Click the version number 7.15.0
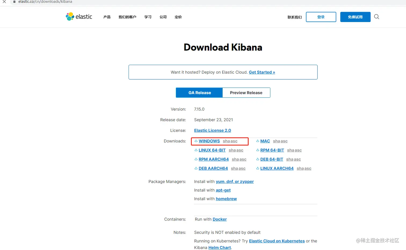The image size is (406, 250). click(x=199, y=109)
